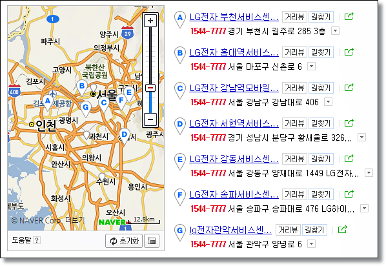Expand address dropdown for 관악구 양녕로 6
This screenshot has height=266, width=386.
coord(311,244)
